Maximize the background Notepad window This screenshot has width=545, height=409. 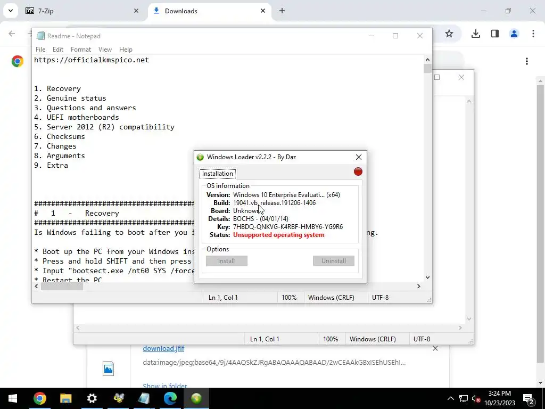[437, 77]
